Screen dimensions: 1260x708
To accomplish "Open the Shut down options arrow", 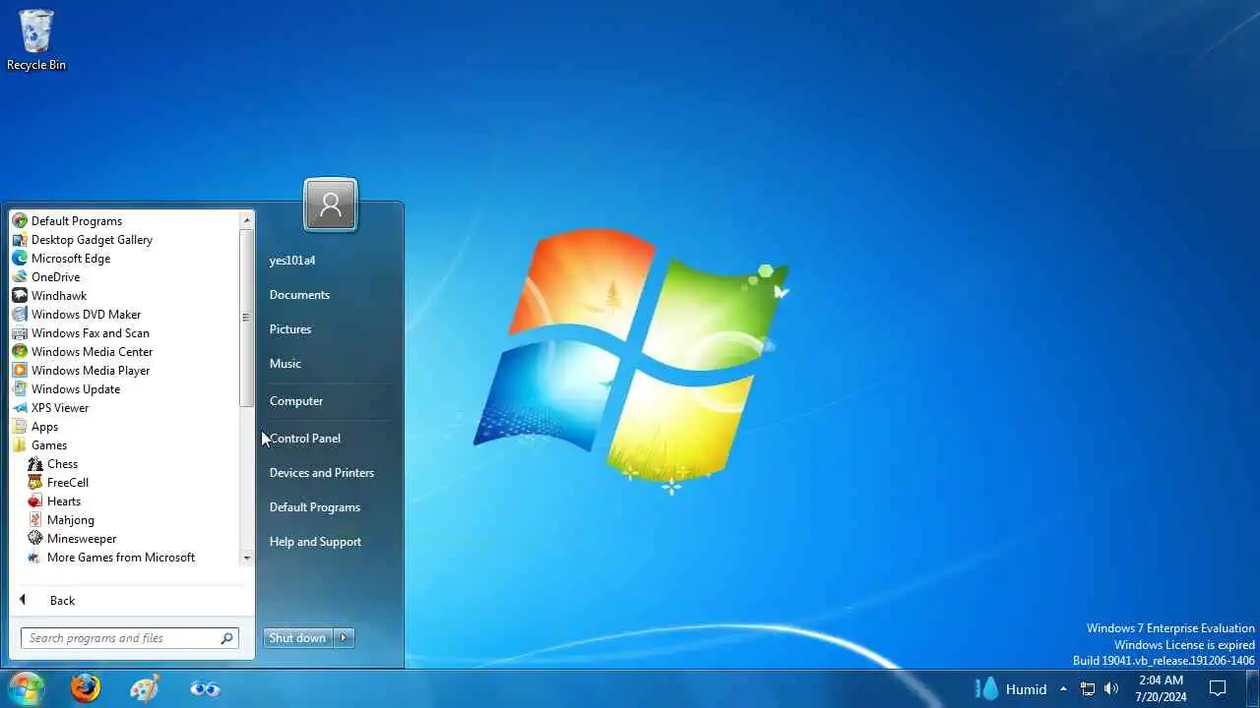I will (x=344, y=638).
